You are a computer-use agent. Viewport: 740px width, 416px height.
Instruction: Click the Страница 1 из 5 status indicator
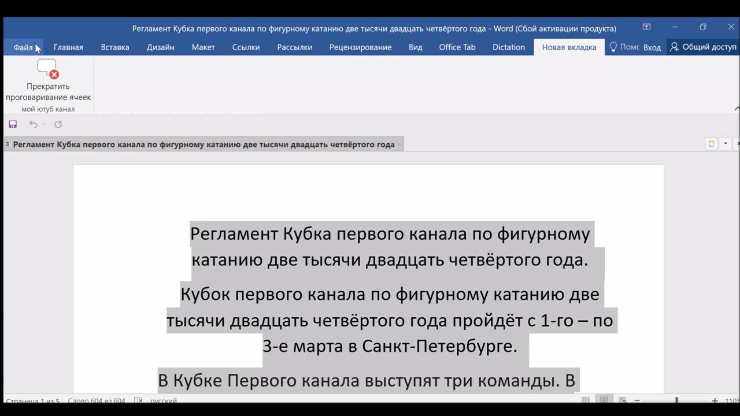point(33,401)
